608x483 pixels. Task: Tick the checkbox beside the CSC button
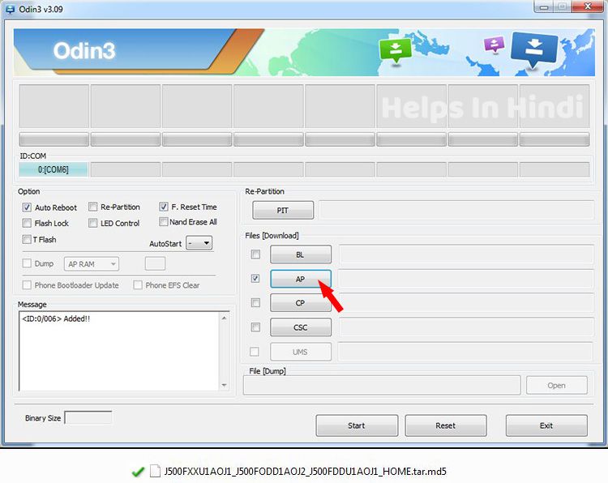click(255, 327)
